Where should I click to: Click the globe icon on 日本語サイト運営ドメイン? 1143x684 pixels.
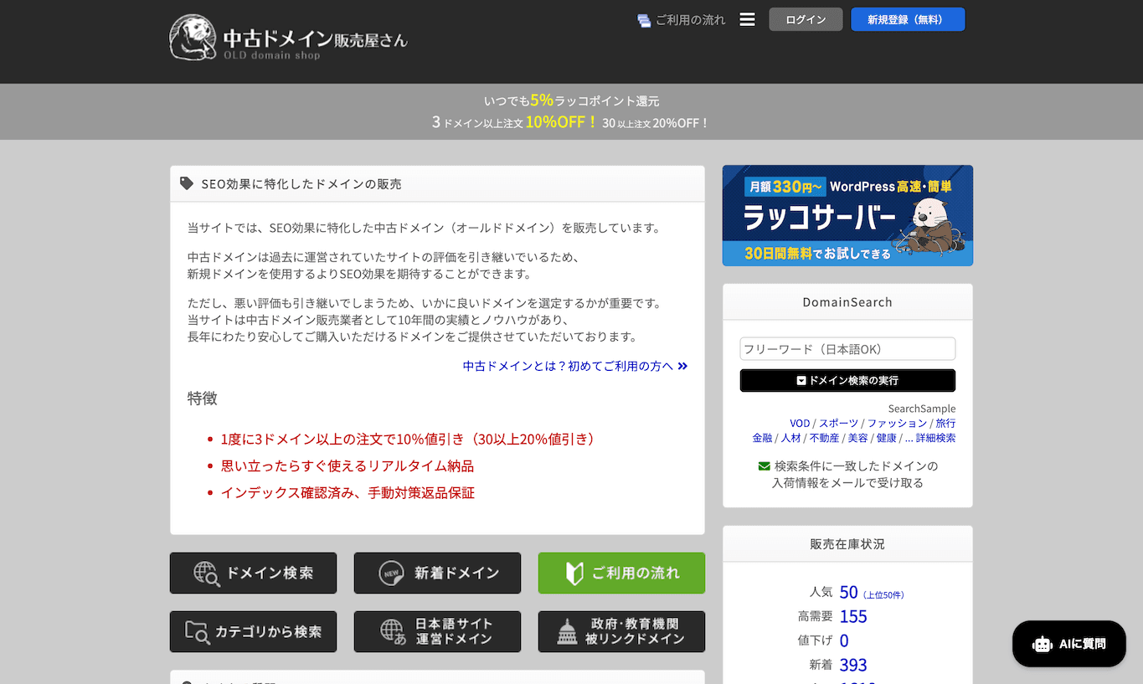(388, 631)
